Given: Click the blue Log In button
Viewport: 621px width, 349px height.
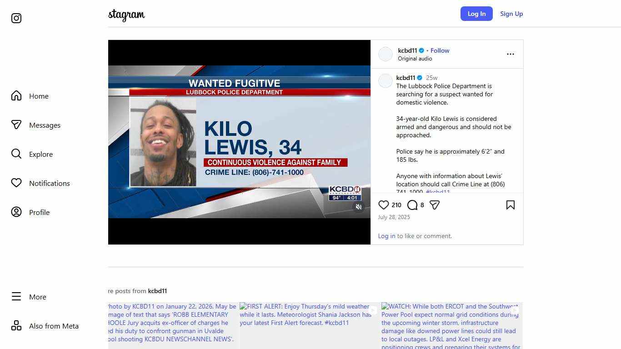Looking at the screenshot, I should click(476, 14).
